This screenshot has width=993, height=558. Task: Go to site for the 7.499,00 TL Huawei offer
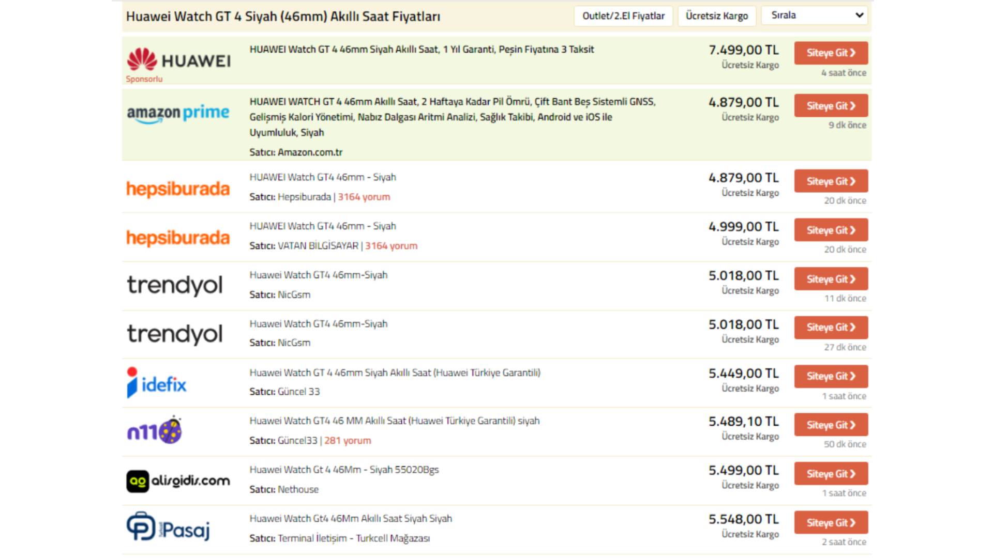831,53
